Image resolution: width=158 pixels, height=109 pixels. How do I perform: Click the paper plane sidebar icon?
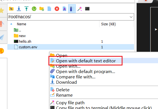(2, 37)
